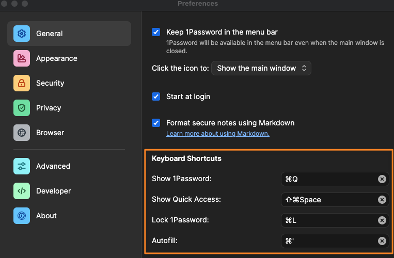This screenshot has width=394, height=258.
Task: Open Learn more about using Markdown link
Action: click(x=217, y=134)
